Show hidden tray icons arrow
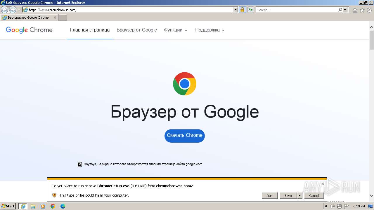 (x=326, y=206)
